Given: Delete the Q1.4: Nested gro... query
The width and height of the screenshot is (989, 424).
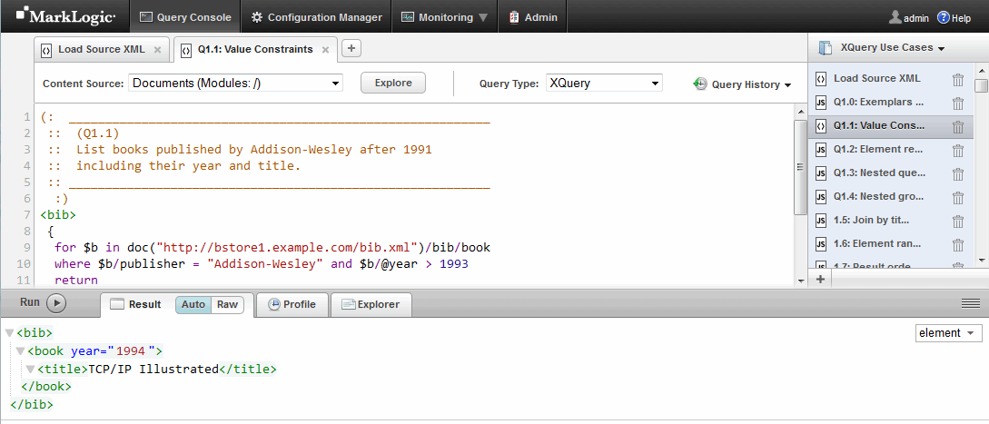Looking at the screenshot, I should tap(958, 198).
